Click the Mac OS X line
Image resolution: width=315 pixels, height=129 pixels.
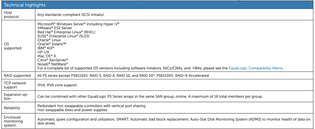click(x=47, y=56)
